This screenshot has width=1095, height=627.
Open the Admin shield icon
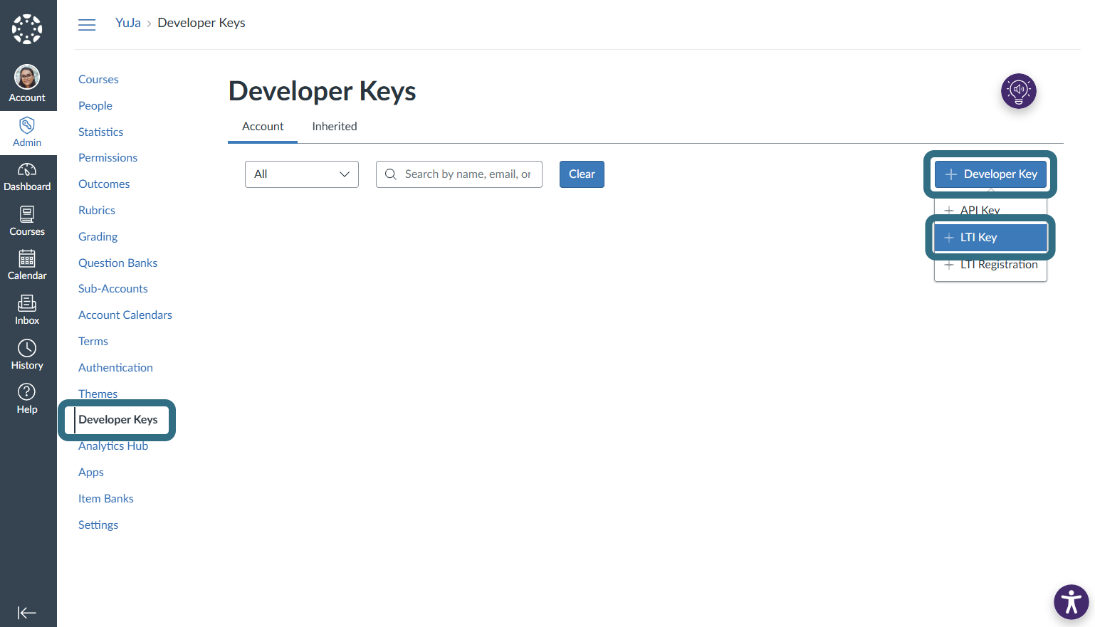pyautogui.click(x=27, y=126)
